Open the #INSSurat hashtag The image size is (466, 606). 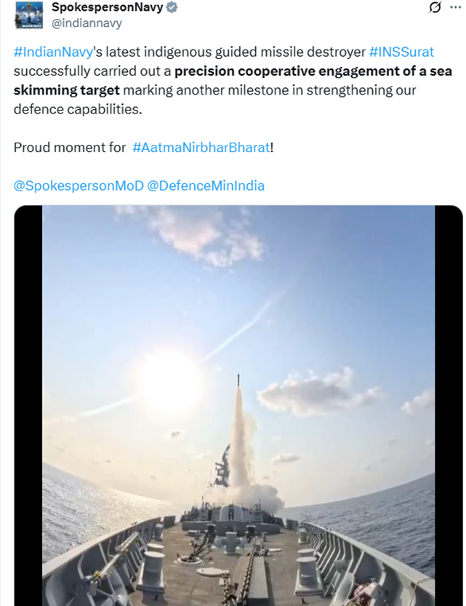[401, 52]
